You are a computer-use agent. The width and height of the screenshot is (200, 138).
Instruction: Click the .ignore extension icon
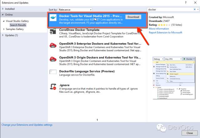coord(53,87)
